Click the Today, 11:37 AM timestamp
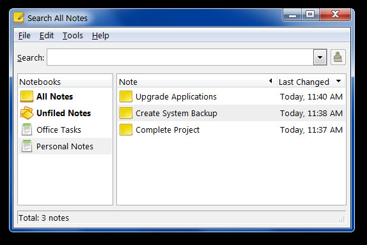The image size is (367, 245). [x=311, y=130]
